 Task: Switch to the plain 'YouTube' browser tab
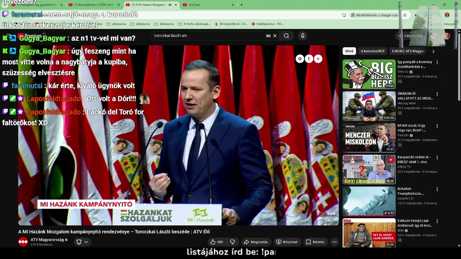(x=208, y=5)
